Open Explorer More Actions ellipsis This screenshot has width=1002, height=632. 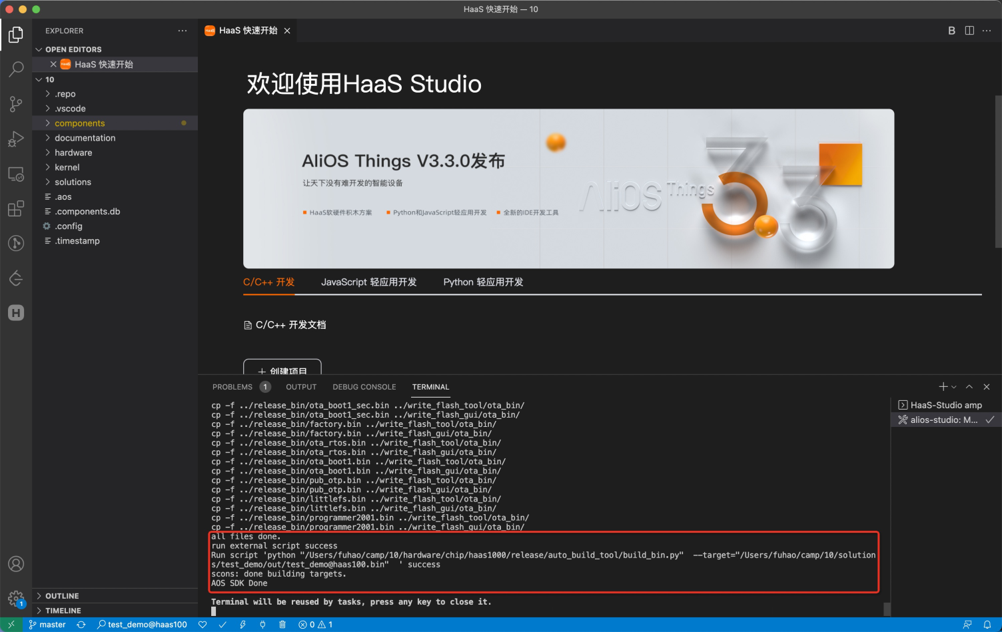pyautogui.click(x=183, y=31)
